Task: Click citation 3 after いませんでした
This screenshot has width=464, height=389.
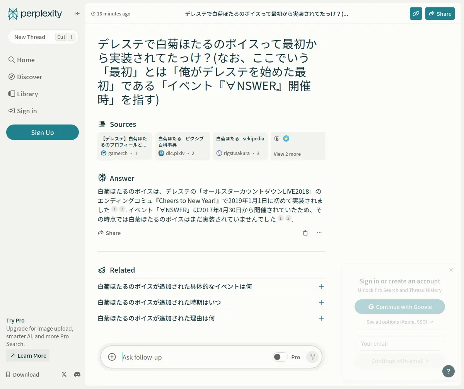Action: (x=288, y=218)
